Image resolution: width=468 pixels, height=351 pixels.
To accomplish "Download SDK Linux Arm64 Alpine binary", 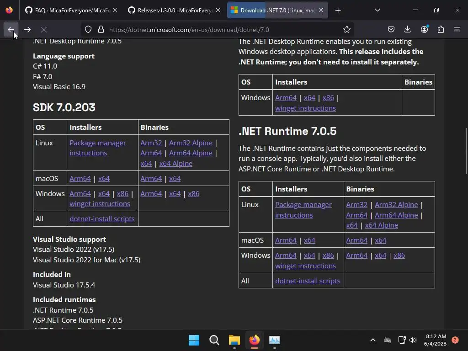I will coord(191,153).
